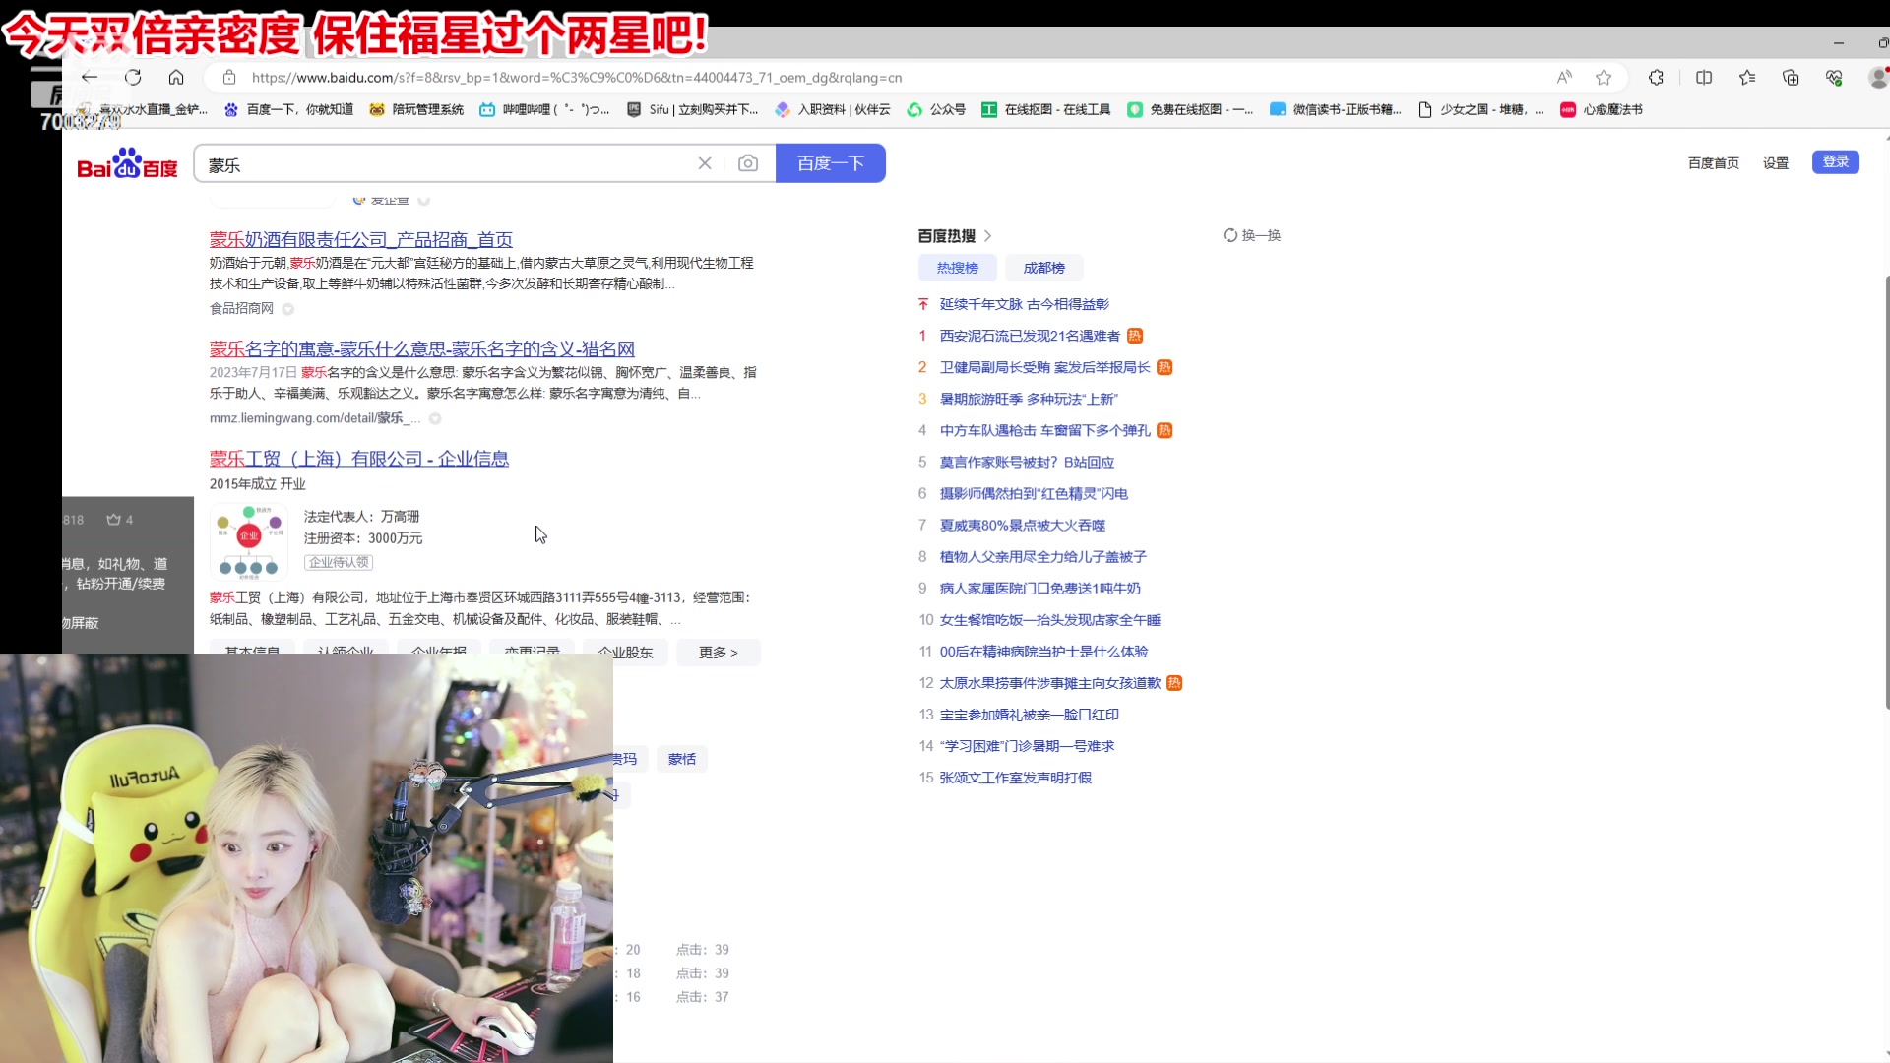Open hot topic 西安泥石流已发现21名遇难者
The width and height of the screenshot is (1890, 1063).
click(x=1030, y=336)
